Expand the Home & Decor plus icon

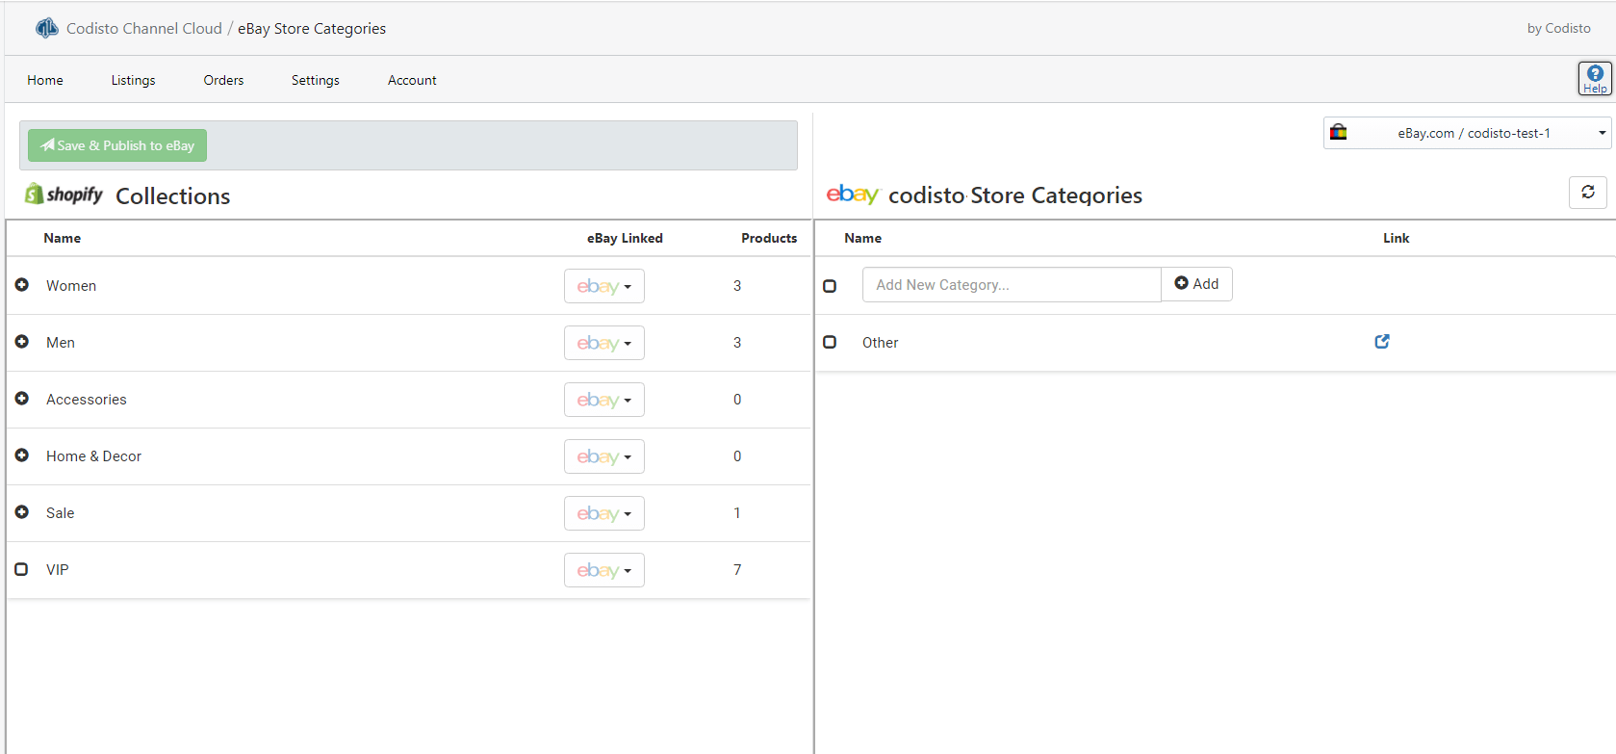(x=22, y=455)
